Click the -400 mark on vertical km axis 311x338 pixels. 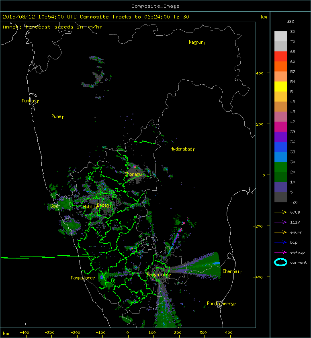tap(258, 277)
